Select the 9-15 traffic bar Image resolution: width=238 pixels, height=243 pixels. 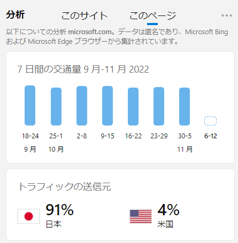(108, 106)
